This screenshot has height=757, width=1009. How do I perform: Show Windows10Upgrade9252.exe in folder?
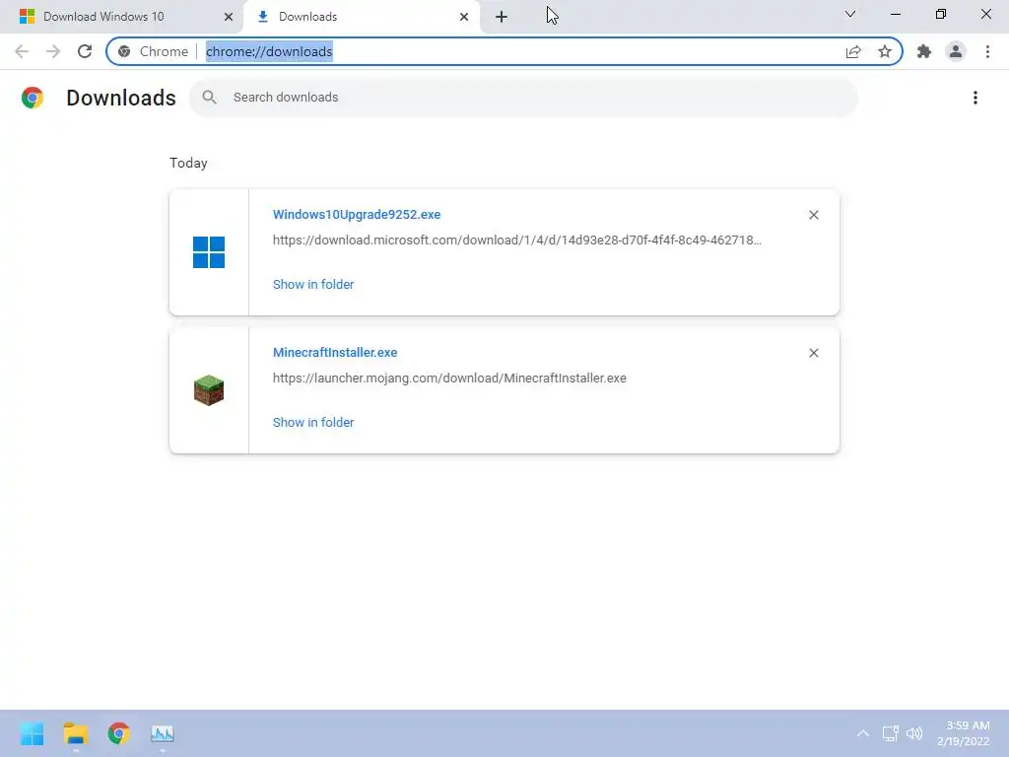tap(313, 285)
